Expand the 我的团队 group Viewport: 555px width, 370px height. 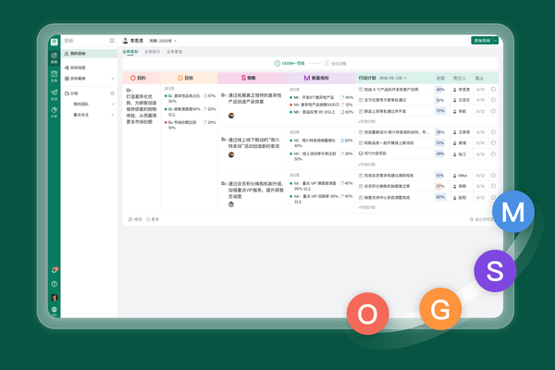[113, 105]
